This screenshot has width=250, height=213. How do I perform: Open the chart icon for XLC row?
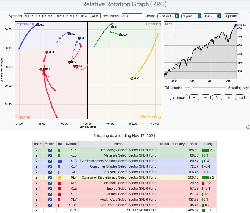tap(38, 161)
